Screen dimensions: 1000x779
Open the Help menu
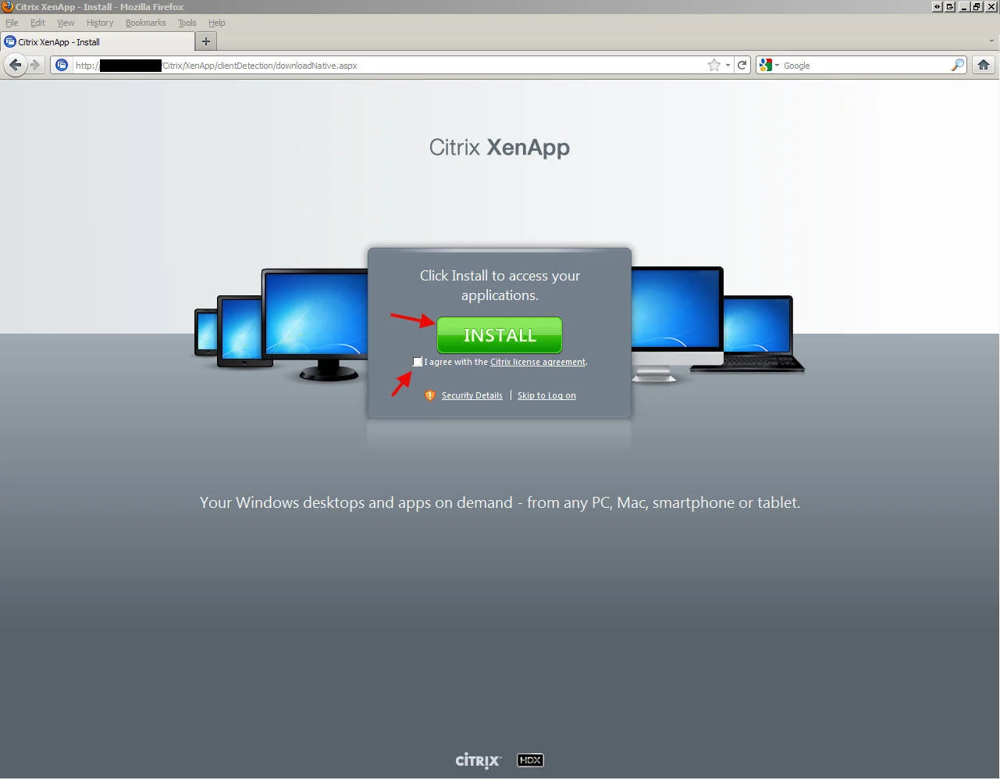[217, 23]
